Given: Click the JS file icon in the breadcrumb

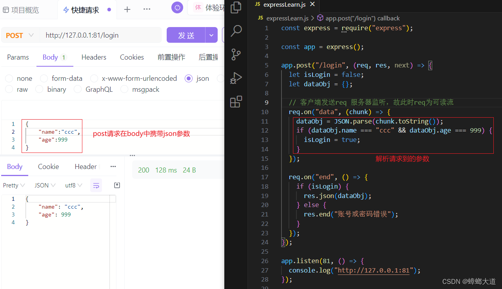Looking at the screenshot, I should tap(260, 18).
